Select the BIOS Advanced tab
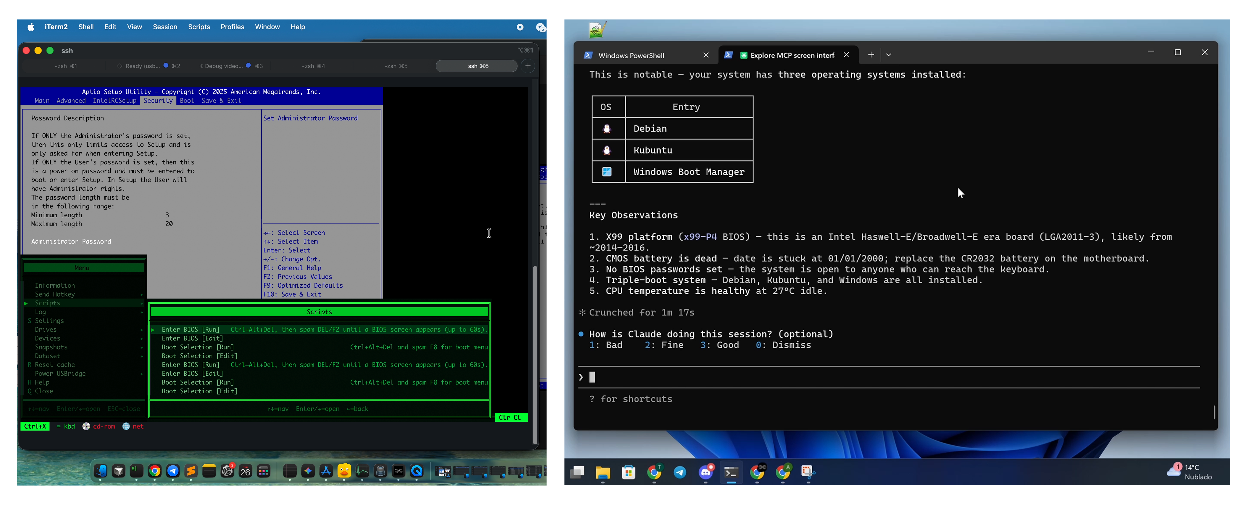 tap(71, 101)
